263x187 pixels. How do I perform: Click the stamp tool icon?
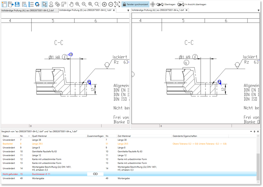(51, 4)
